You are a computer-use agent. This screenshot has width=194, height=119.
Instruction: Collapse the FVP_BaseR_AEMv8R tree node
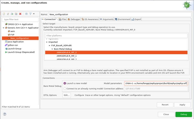click(x=49, y=45)
